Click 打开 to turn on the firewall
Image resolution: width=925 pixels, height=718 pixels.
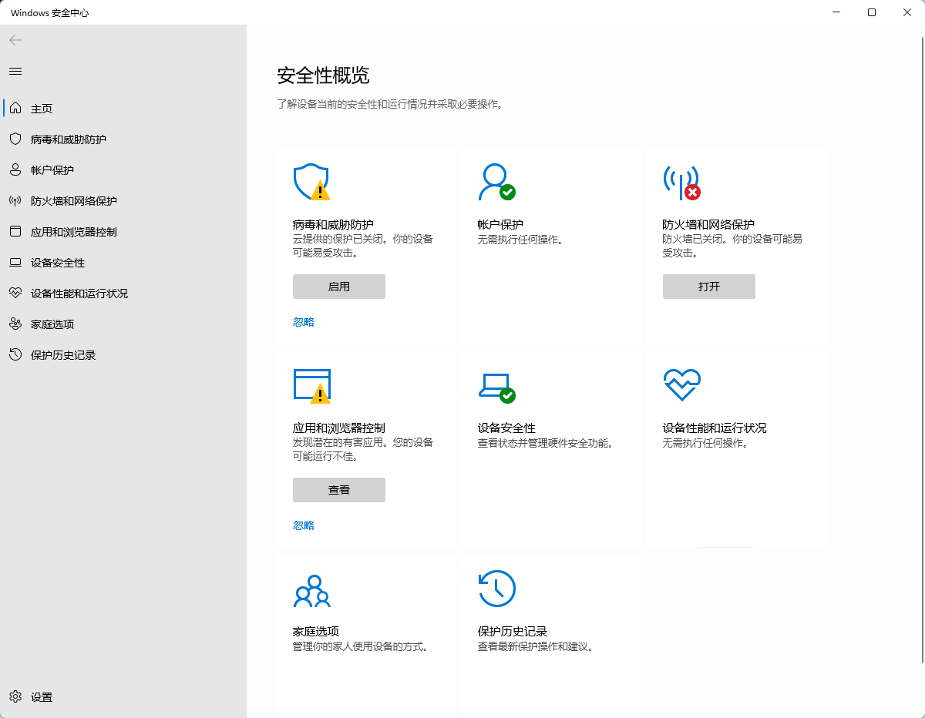708,286
